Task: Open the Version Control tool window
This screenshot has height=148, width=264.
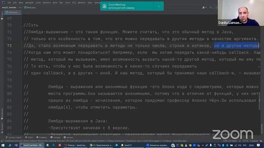Action: point(14,137)
